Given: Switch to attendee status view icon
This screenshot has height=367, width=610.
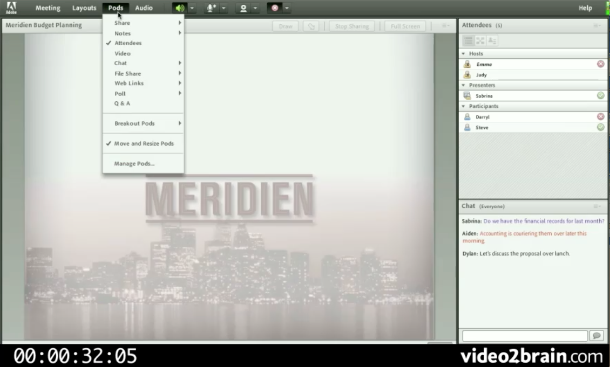Looking at the screenshot, I should coord(492,40).
